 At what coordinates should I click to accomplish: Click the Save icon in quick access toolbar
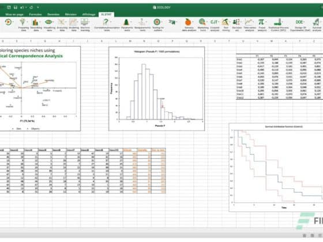[16, 7]
